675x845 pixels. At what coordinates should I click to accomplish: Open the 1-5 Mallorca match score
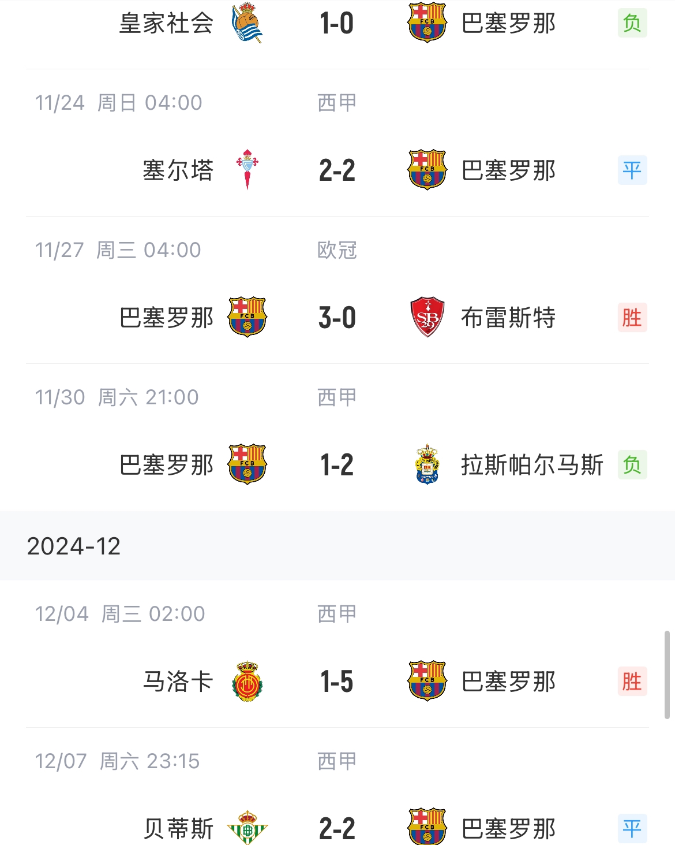point(337,682)
